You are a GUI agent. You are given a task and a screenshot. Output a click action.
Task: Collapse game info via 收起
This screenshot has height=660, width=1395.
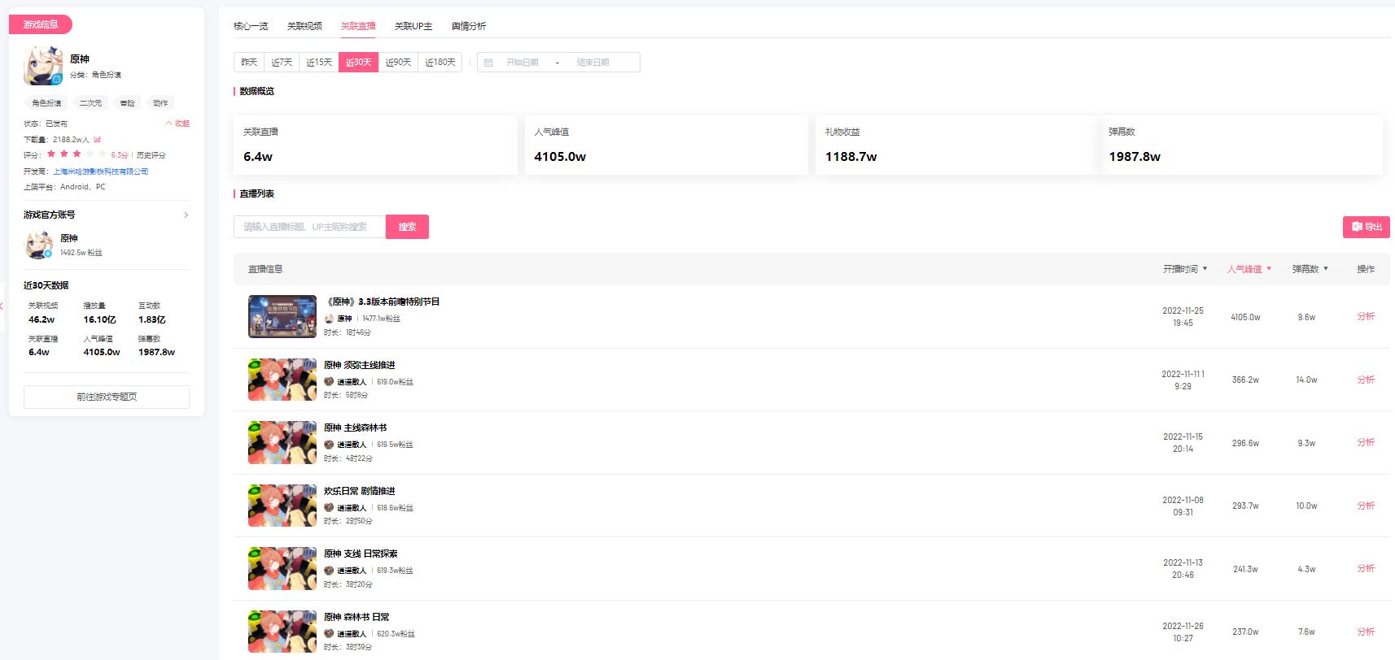pos(177,124)
